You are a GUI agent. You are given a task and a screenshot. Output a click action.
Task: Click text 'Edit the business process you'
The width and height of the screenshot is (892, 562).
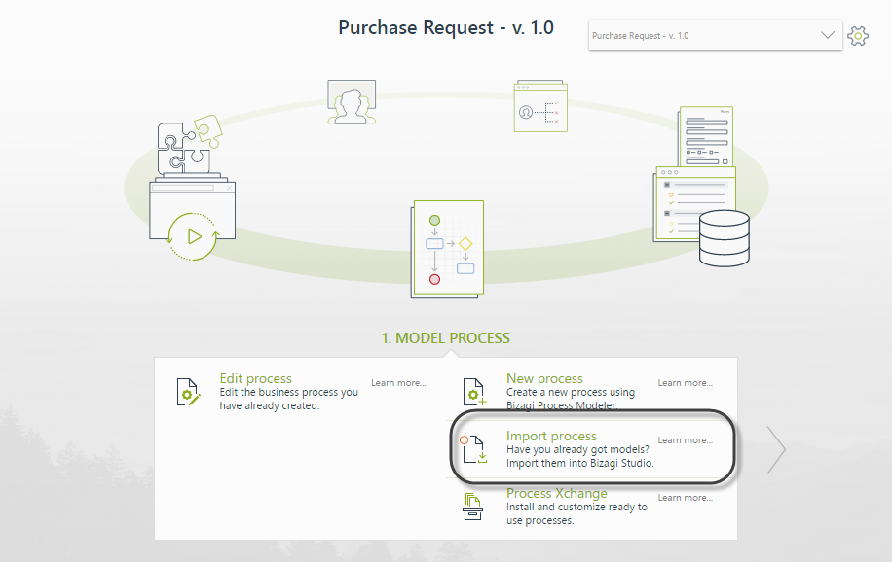click(x=289, y=392)
